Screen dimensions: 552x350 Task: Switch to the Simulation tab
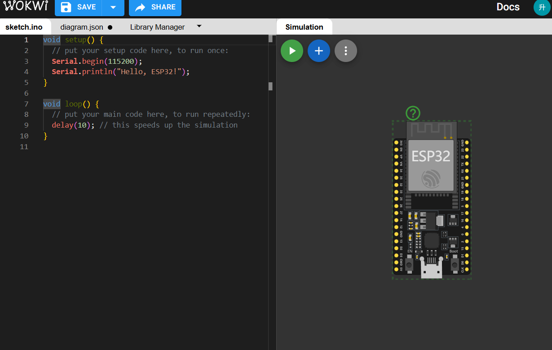tap(304, 27)
